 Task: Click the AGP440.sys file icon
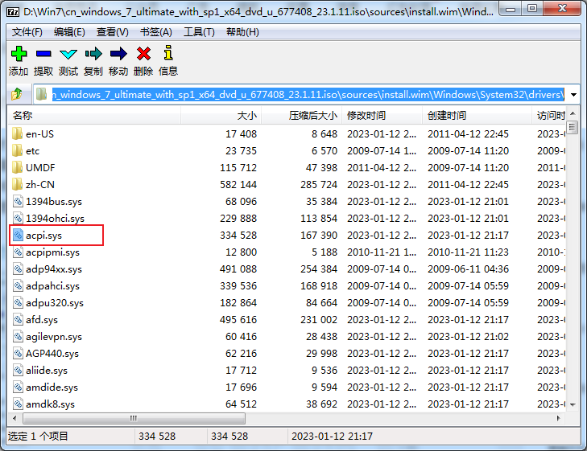pos(18,353)
